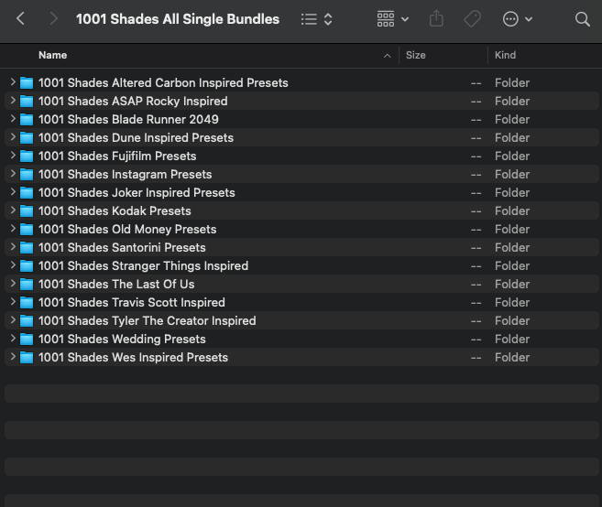The height and width of the screenshot is (507, 602).
Task: Open the group-by grid dropdown
Action: pyautogui.click(x=392, y=19)
